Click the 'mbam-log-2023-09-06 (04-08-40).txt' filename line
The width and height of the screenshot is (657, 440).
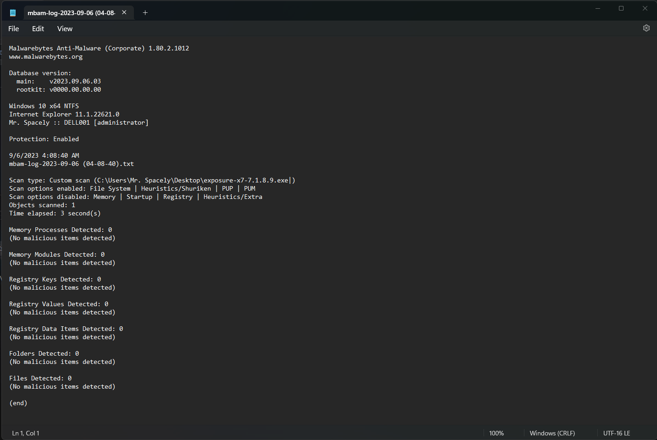(x=72, y=164)
